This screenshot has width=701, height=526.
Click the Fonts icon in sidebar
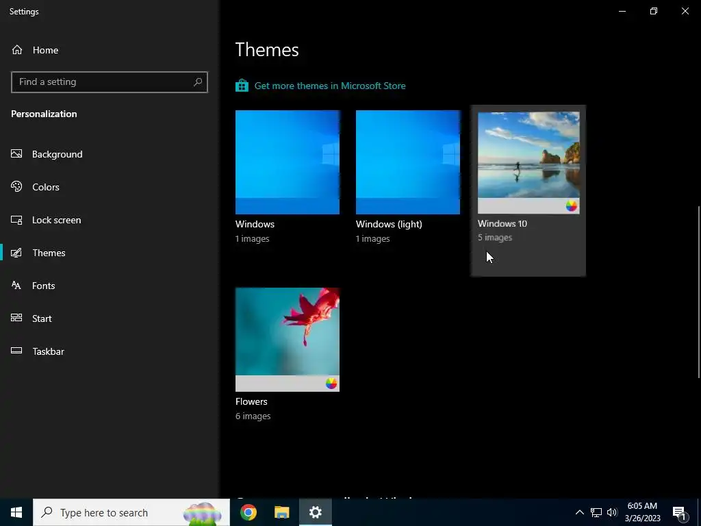tap(16, 286)
